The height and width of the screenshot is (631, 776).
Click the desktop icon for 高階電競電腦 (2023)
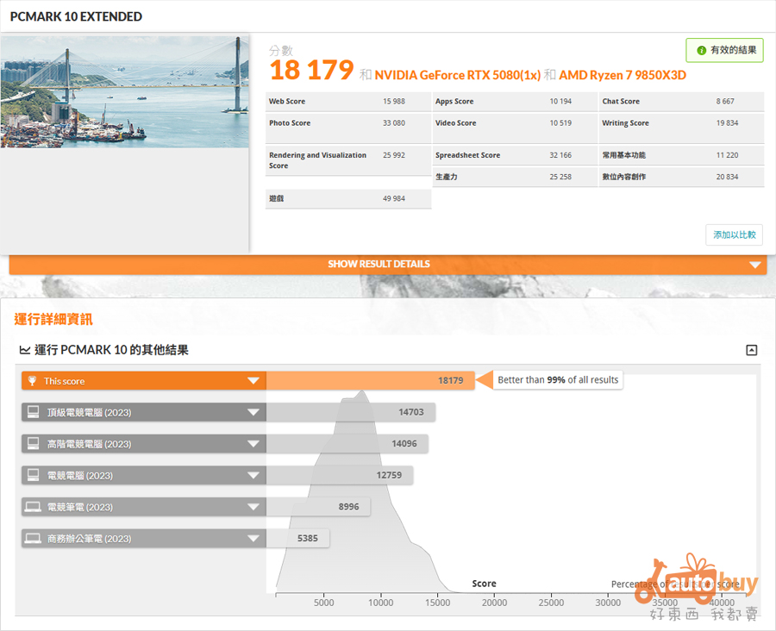point(33,444)
